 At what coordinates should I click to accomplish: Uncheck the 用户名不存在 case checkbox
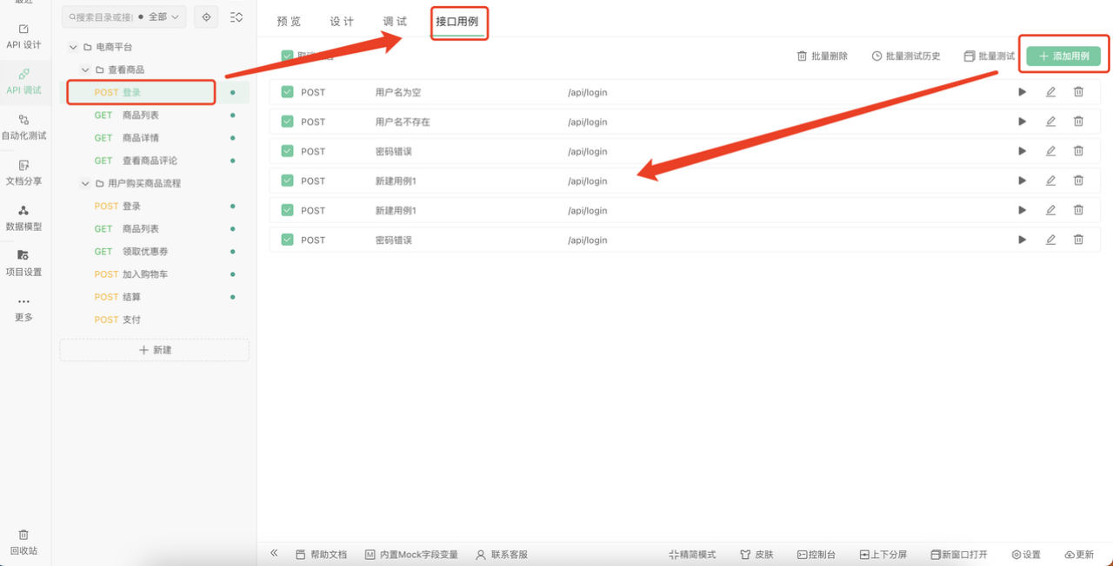tap(287, 122)
